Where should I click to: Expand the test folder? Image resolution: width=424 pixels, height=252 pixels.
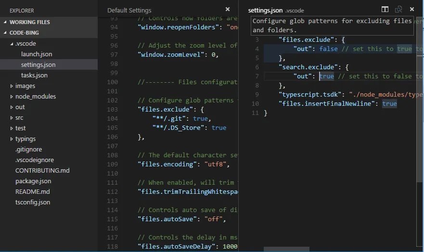pos(12,128)
